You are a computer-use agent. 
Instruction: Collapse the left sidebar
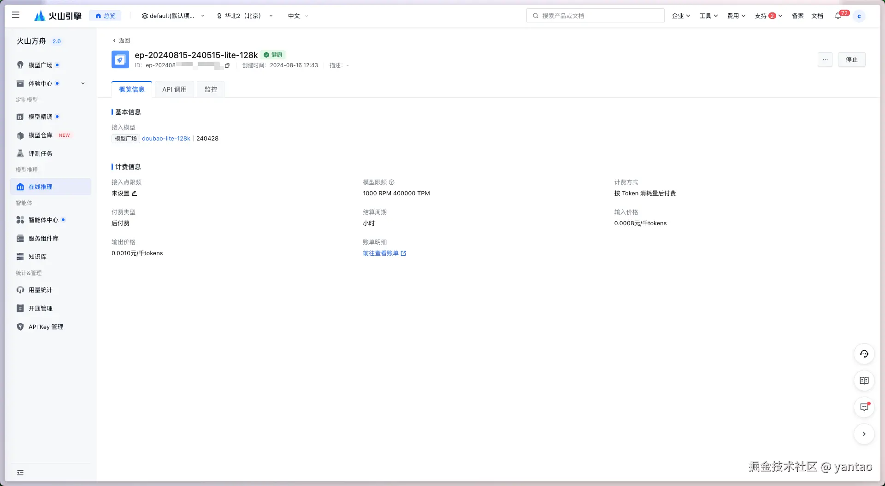click(20, 473)
